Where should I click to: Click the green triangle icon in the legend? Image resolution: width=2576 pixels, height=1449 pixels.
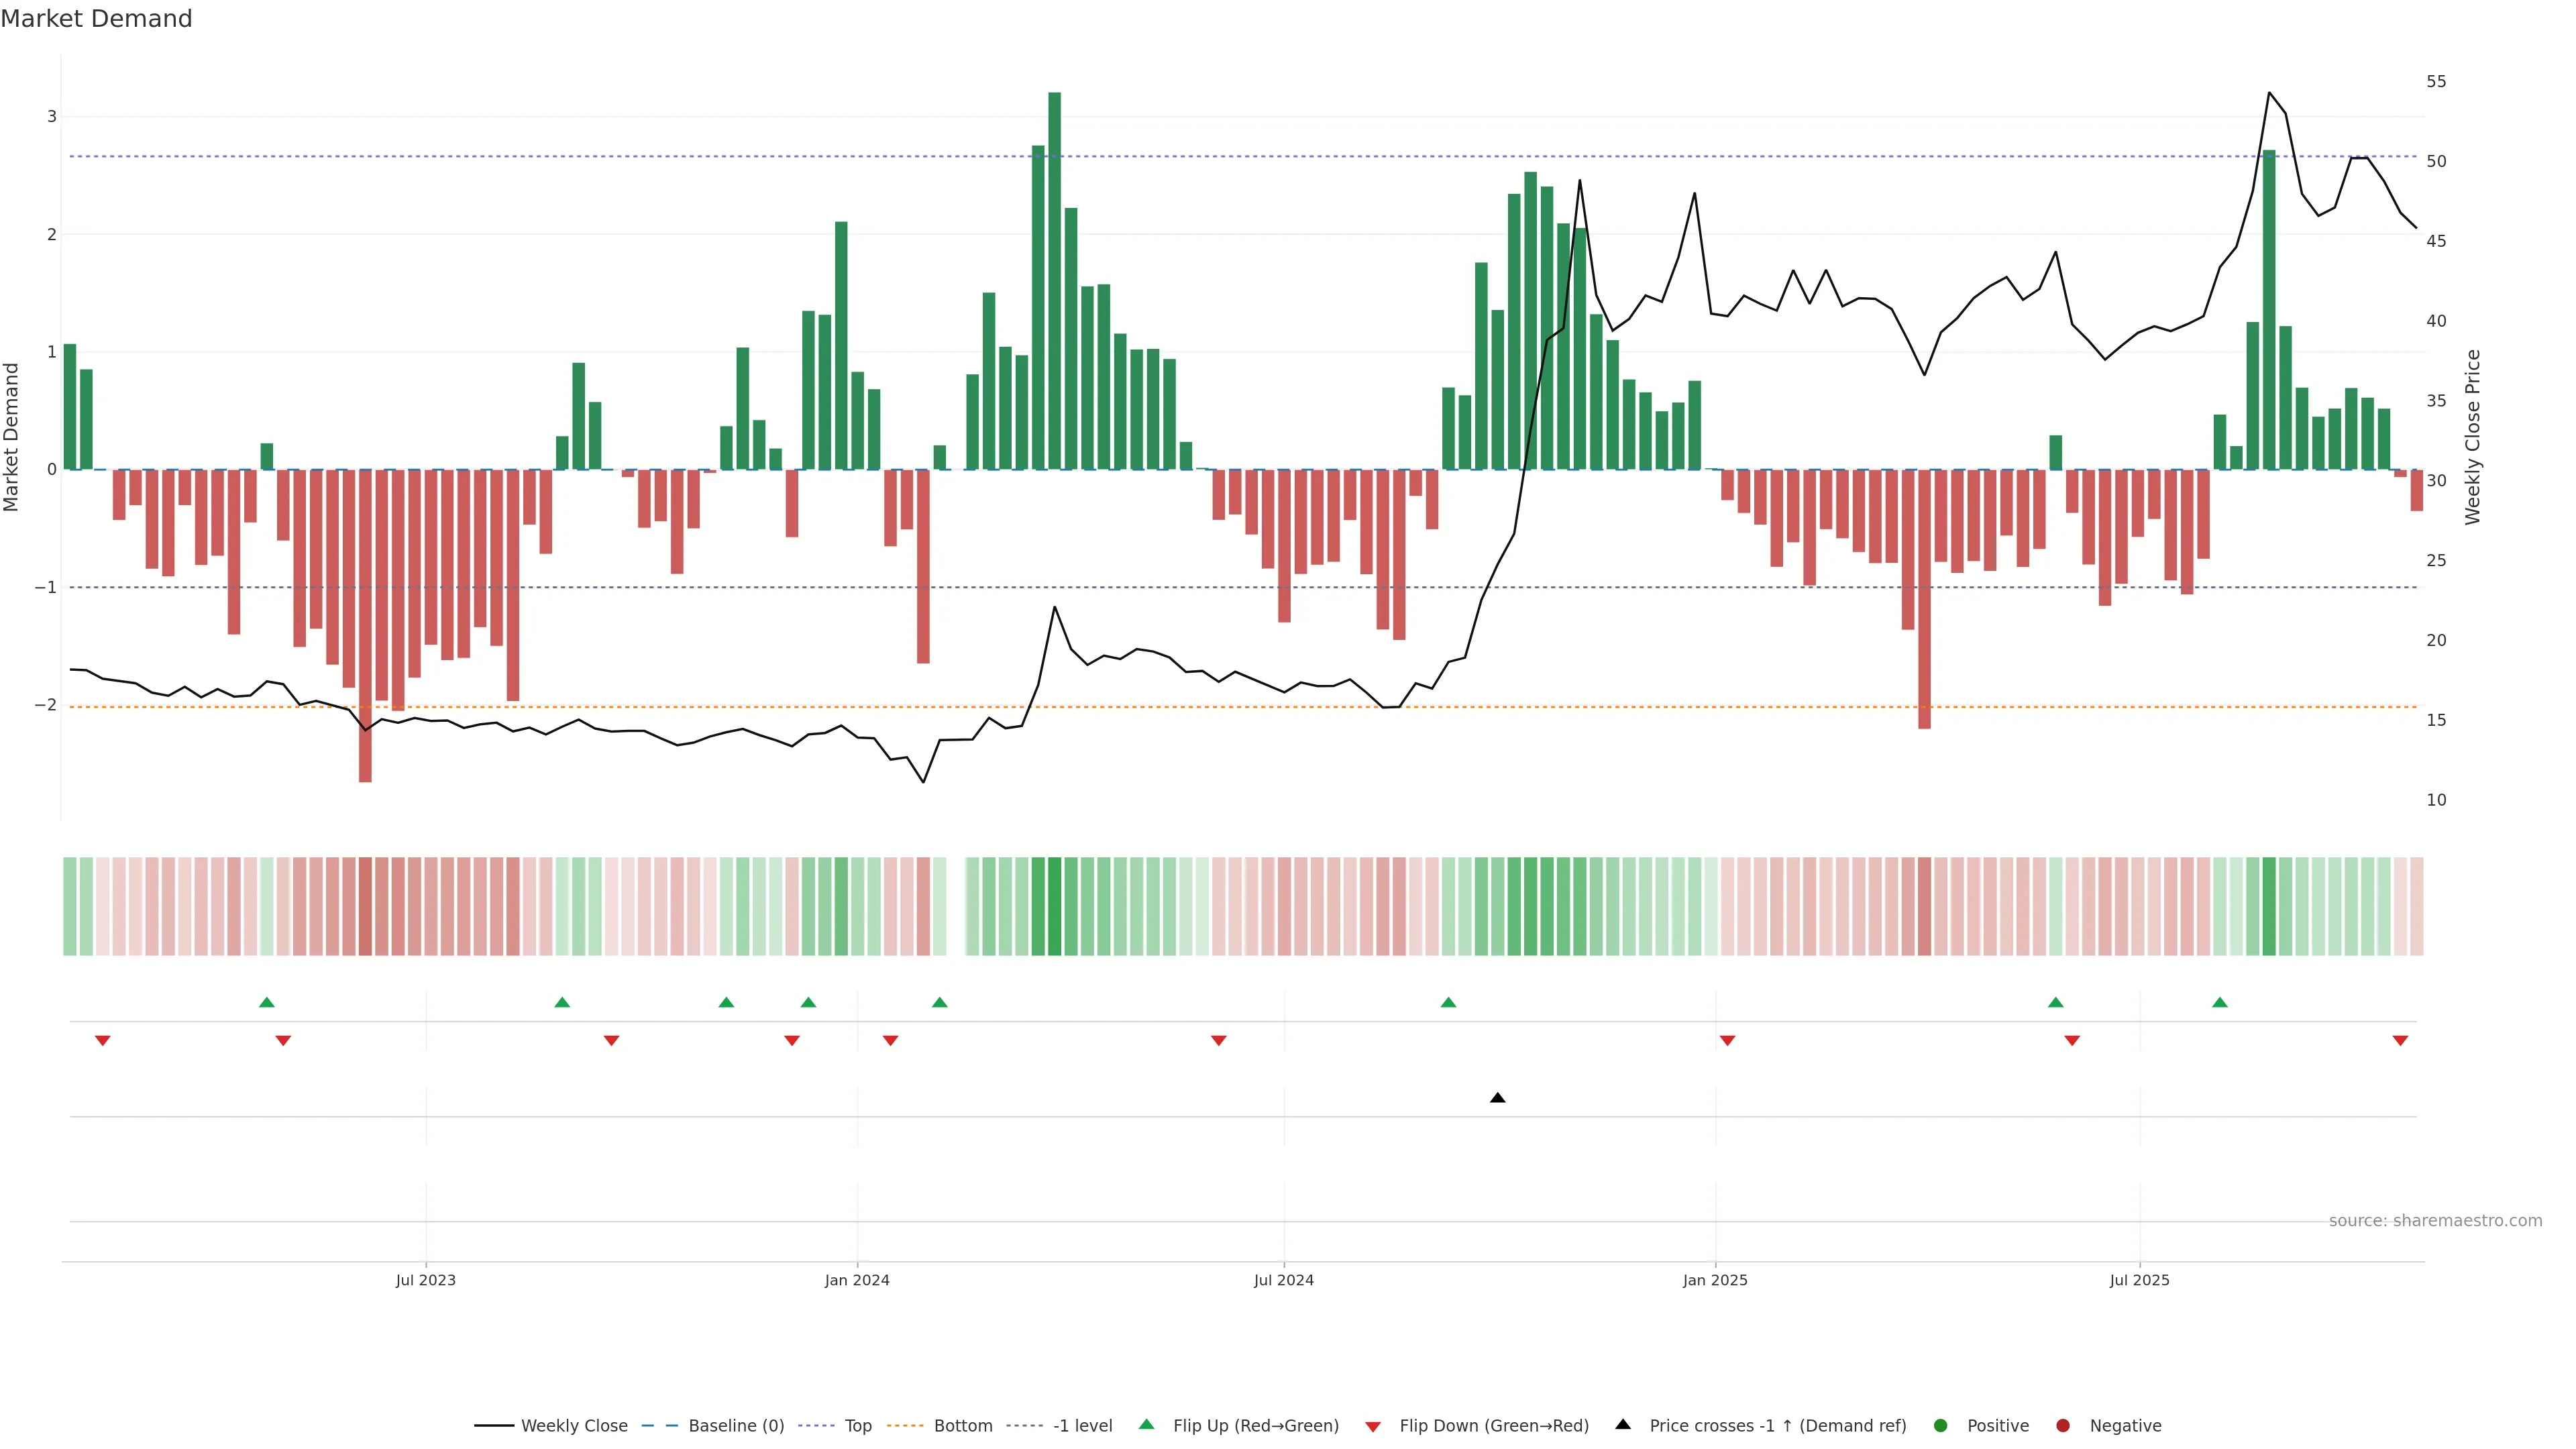pos(1147,1424)
